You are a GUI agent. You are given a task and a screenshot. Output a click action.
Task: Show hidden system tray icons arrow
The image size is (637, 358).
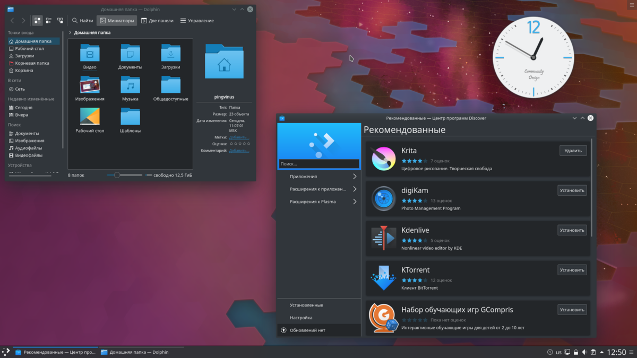click(x=602, y=352)
